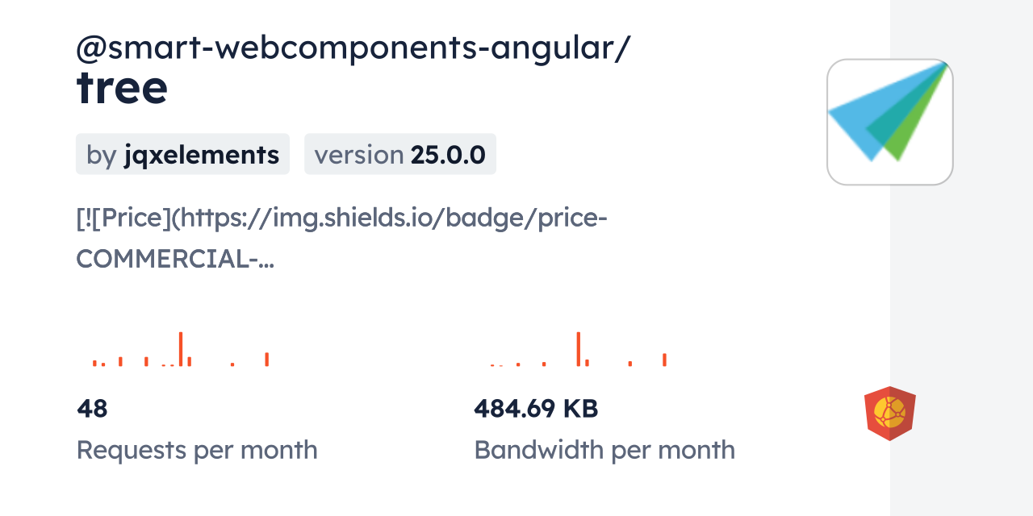1033x516 pixels.
Task: Click the yellow emblem inside red shield
Action: [889, 413]
